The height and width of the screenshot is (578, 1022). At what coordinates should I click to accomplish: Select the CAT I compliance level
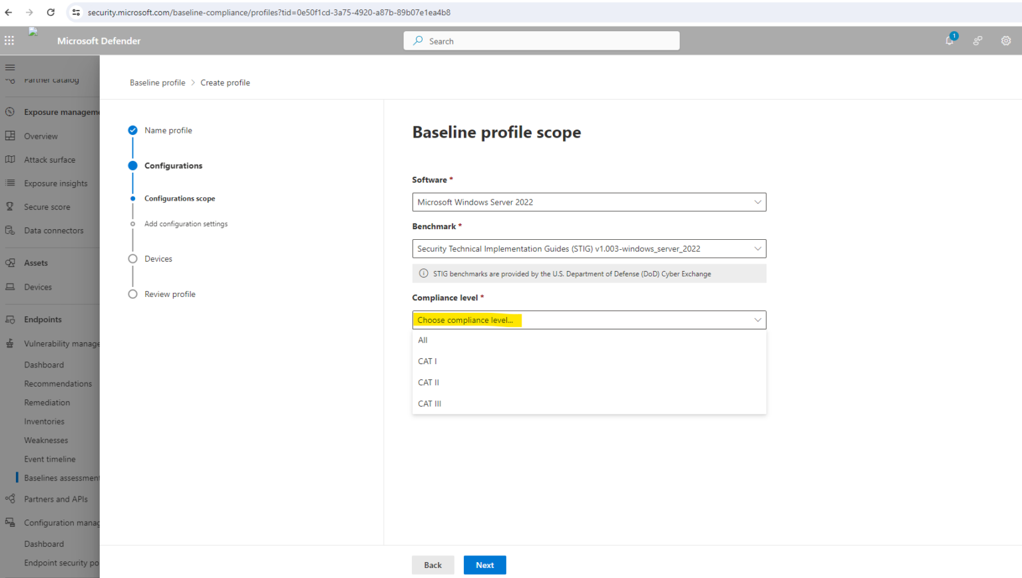427,361
